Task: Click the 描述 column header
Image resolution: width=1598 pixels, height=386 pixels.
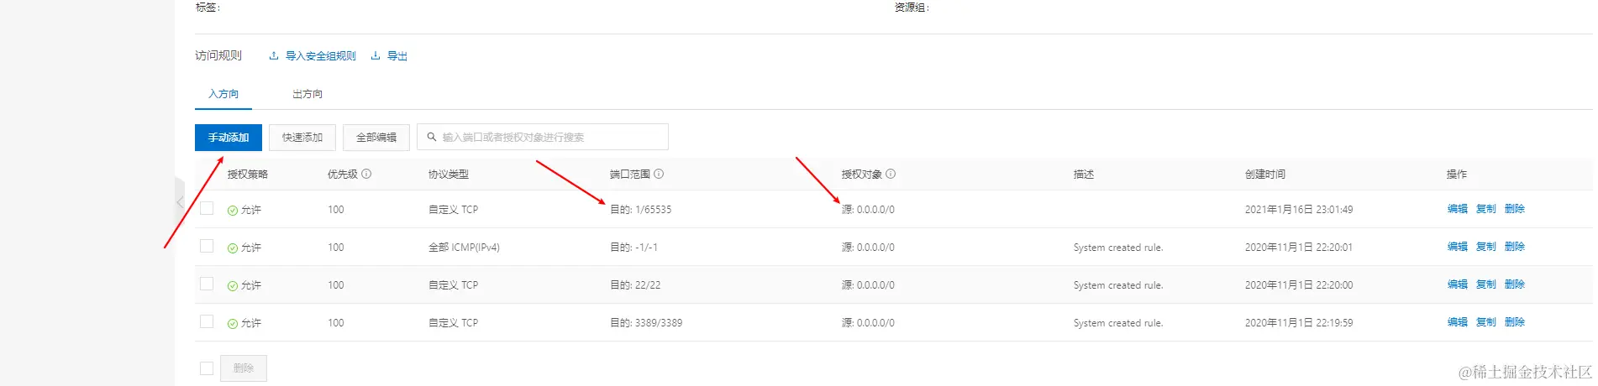Action: tap(1084, 175)
